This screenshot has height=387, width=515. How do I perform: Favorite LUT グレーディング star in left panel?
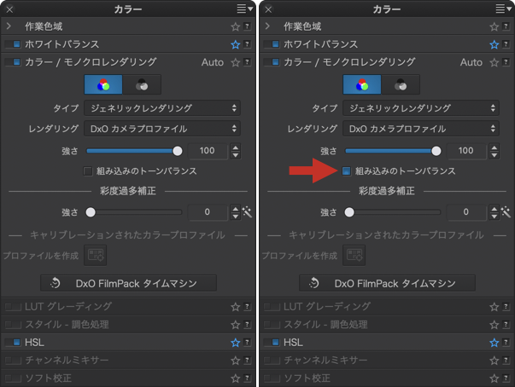[x=235, y=307]
